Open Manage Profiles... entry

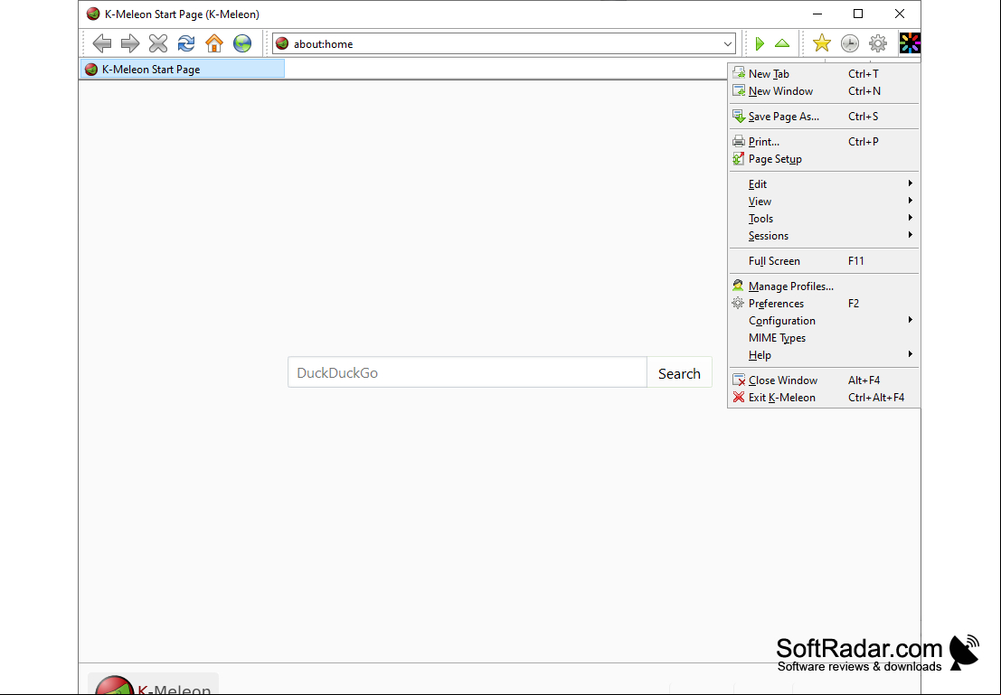tap(824, 286)
